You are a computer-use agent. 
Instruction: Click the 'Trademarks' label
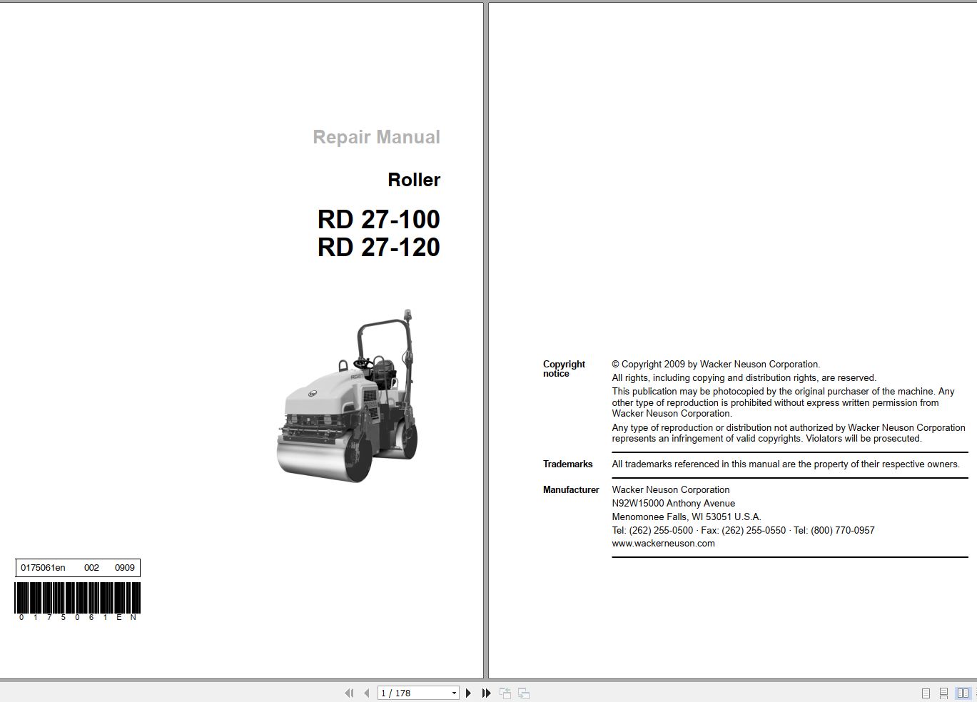coord(567,464)
